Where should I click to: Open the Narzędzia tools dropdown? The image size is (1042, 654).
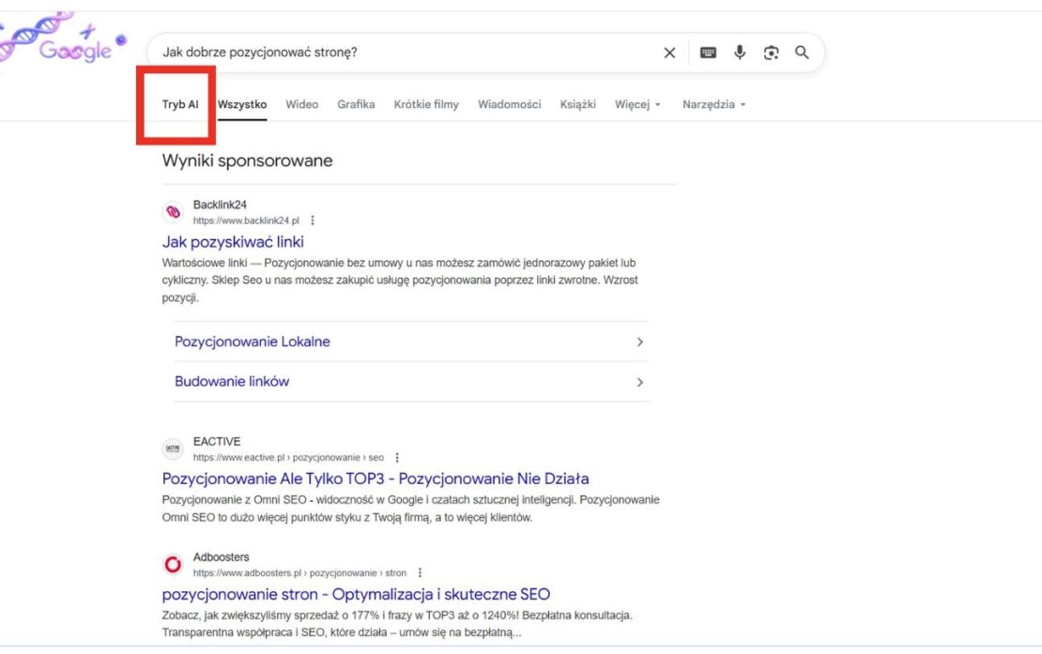coord(713,104)
